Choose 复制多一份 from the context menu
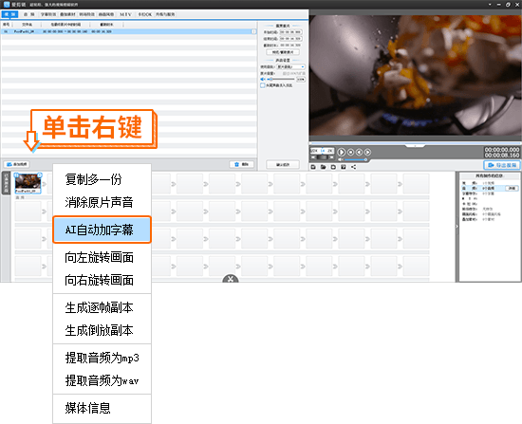The image size is (522, 424). pyautogui.click(x=102, y=179)
